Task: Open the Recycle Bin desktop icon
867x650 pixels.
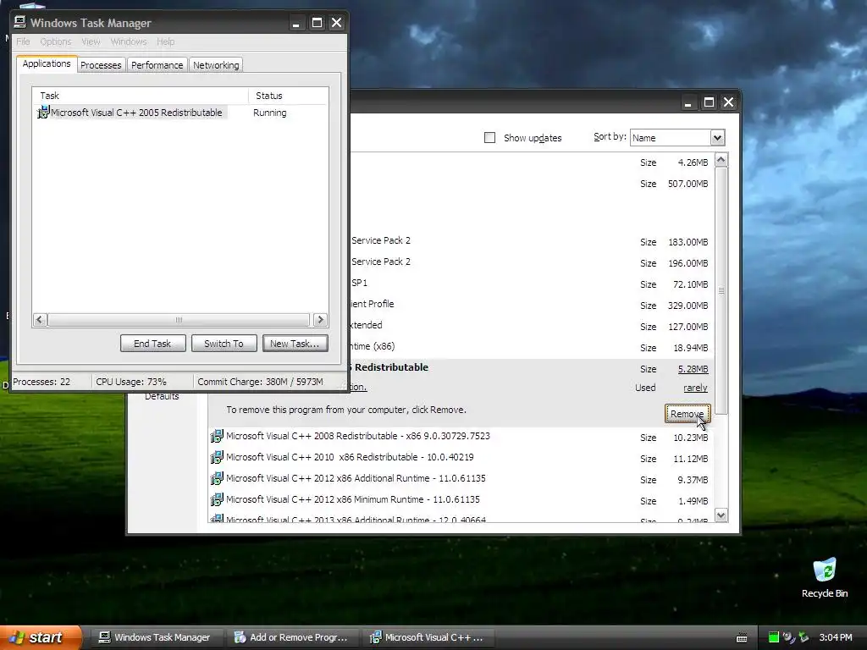Action: (825, 577)
